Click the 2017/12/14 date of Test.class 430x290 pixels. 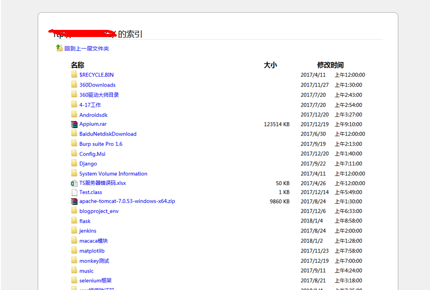tap(315, 192)
